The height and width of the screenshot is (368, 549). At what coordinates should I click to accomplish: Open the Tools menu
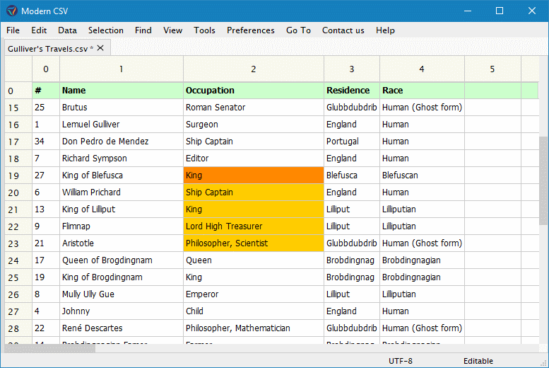[x=204, y=30]
